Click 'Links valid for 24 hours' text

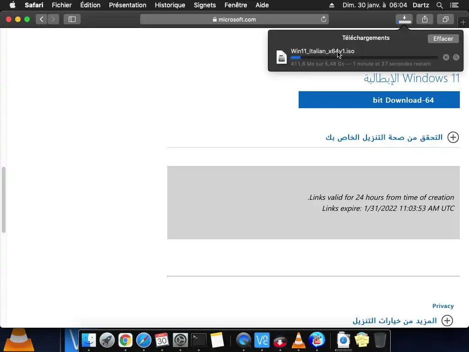(x=381, y=197)
